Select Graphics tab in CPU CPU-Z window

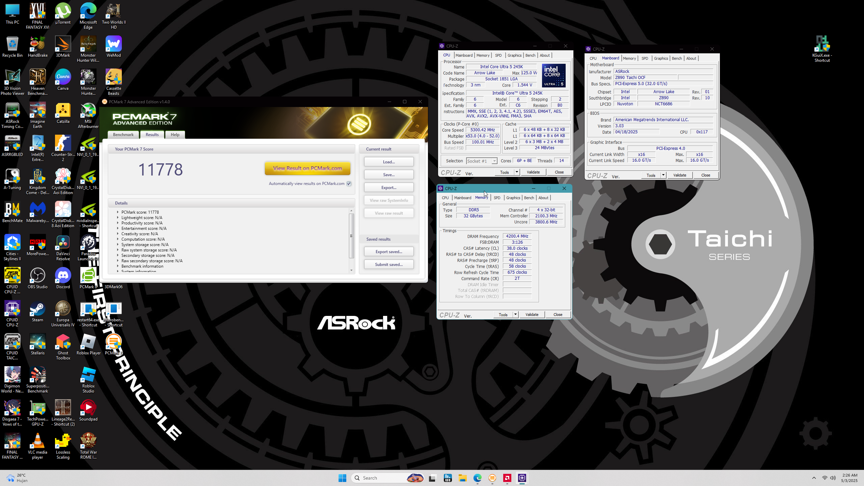click(x=514, y=55)
